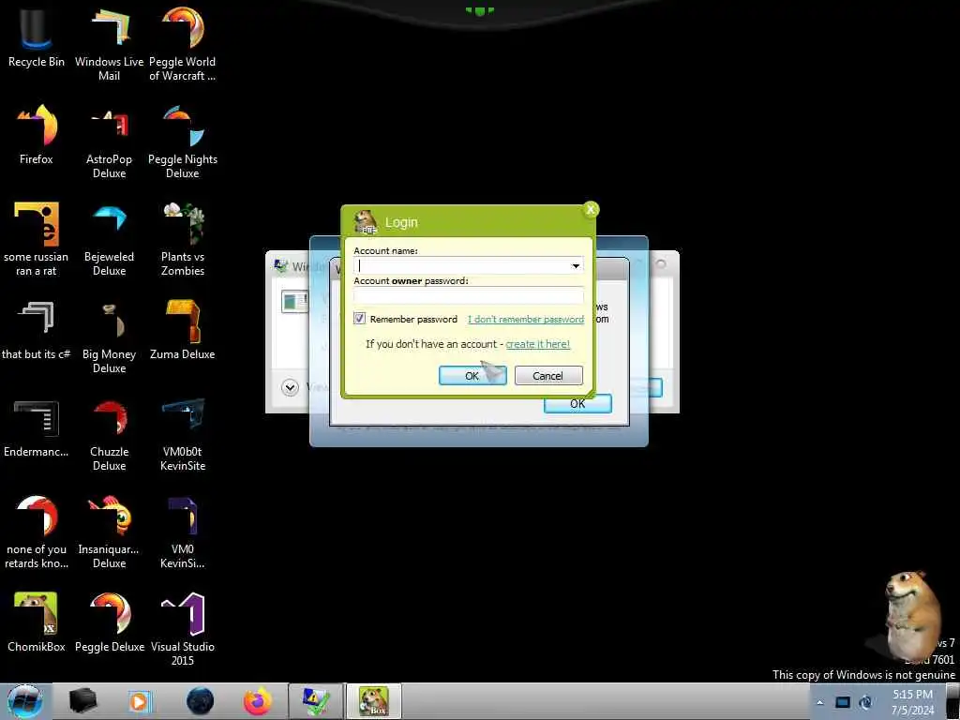Viewport: 960px width, 720px height.
Task: Select the Chuzzle Deluxe desktop icon
Action: click(109, 435)
